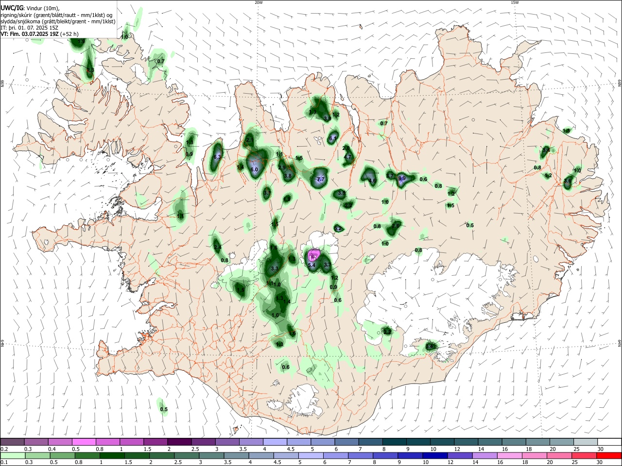Click the bright pink 0.5 swatch in the snow legend row
Screen dimensions: 622x466
point(84,442)
